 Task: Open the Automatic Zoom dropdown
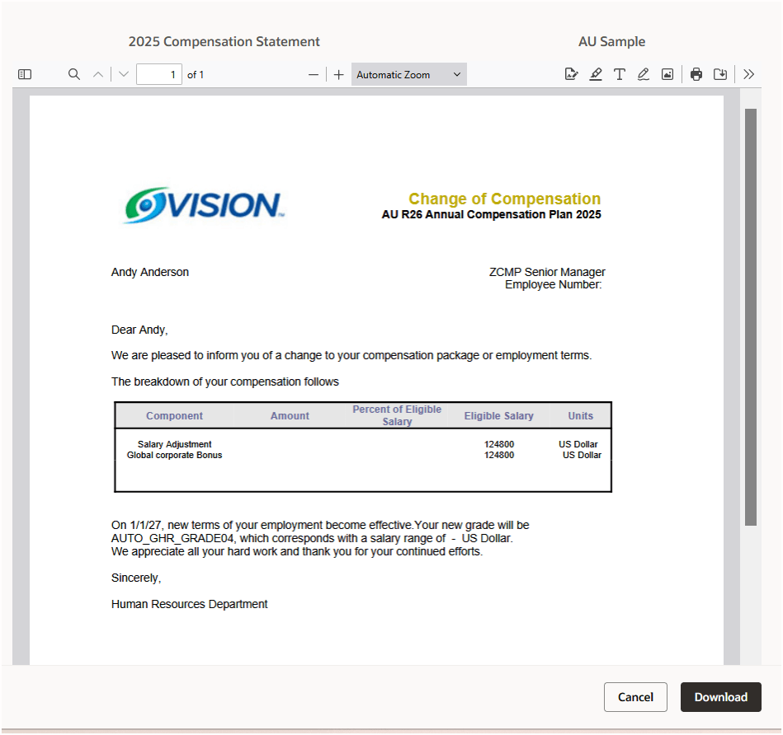[x=408, y=75]
